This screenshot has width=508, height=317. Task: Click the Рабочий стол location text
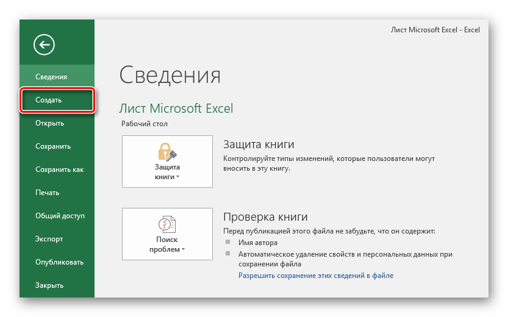(x=145, y=124)
